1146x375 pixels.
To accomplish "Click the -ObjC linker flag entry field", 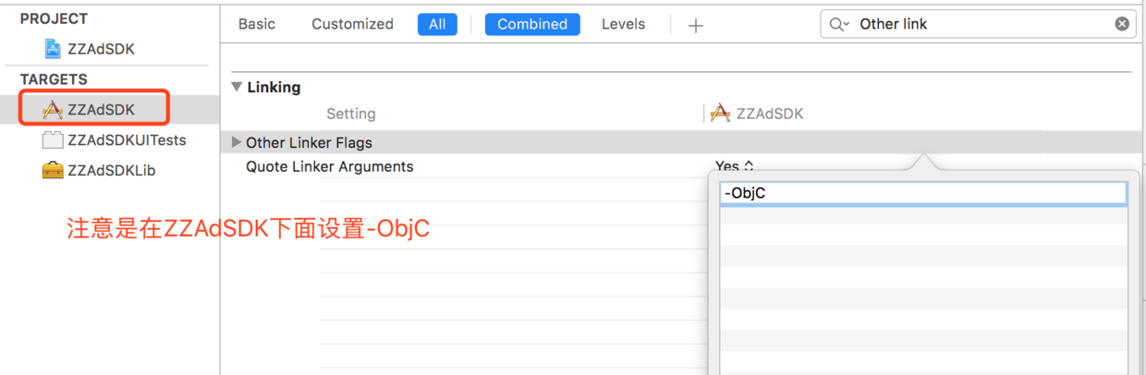I will click(922, 193).
